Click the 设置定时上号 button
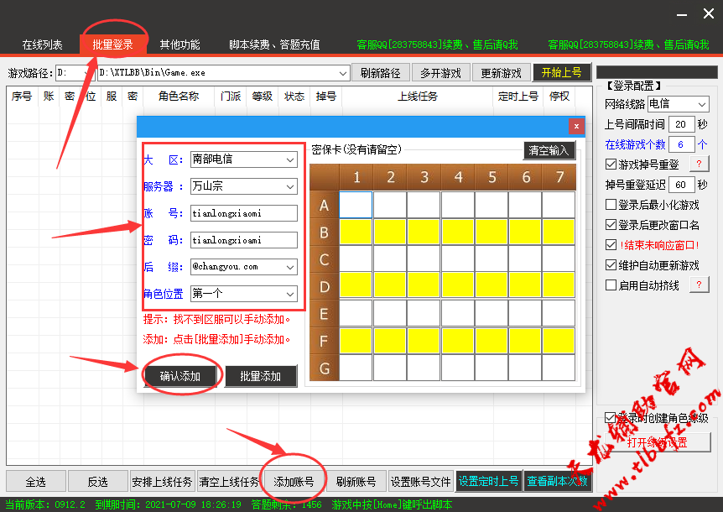 pos(489,482)
